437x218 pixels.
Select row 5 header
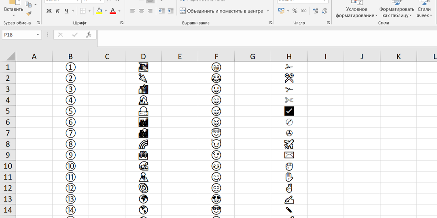(8, 111)
